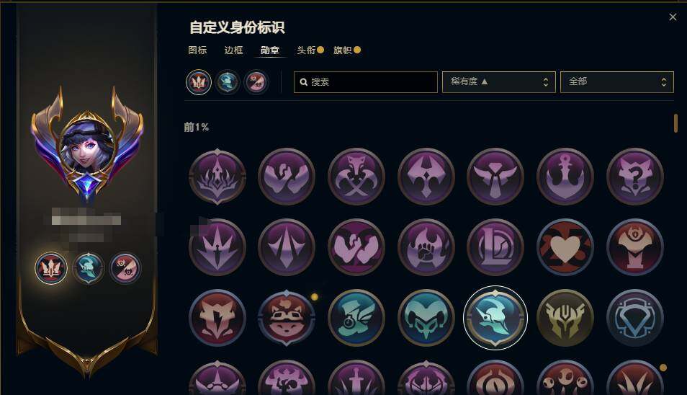
Task: Open the 稀有度 sort dropdown
Action: point(498,82)
